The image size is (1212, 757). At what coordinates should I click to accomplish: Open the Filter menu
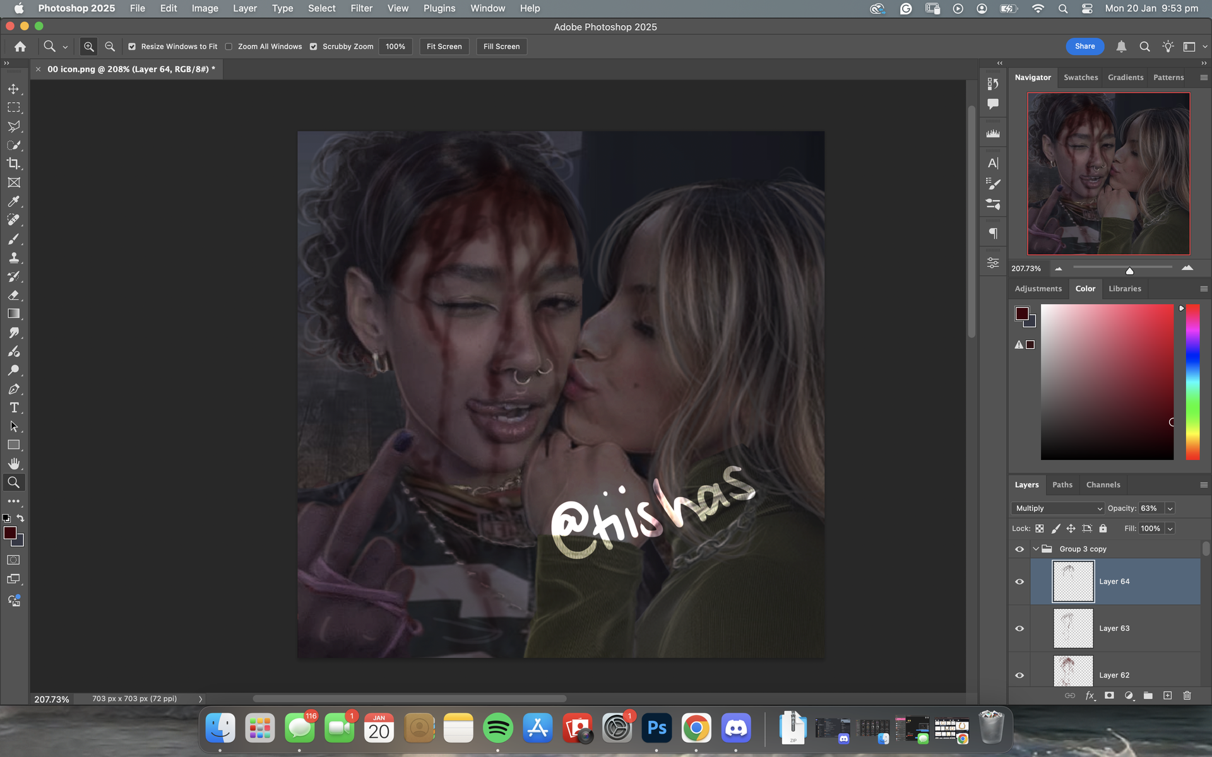(x=361, y=8)
